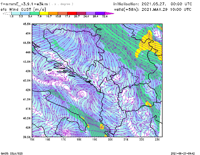Click the 23E longitude axis label
Screen dimensions: 200x155
point(157,139)
